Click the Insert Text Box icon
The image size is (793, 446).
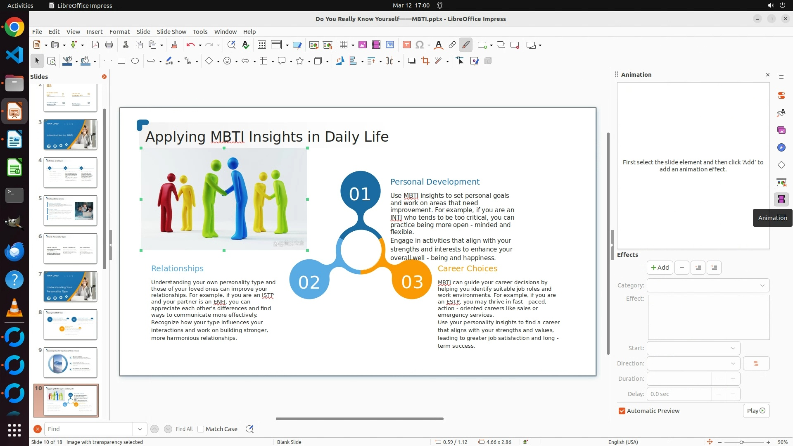coord(406,45)
